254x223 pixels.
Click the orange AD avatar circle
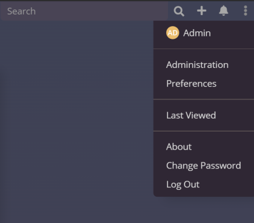(172, 33)
